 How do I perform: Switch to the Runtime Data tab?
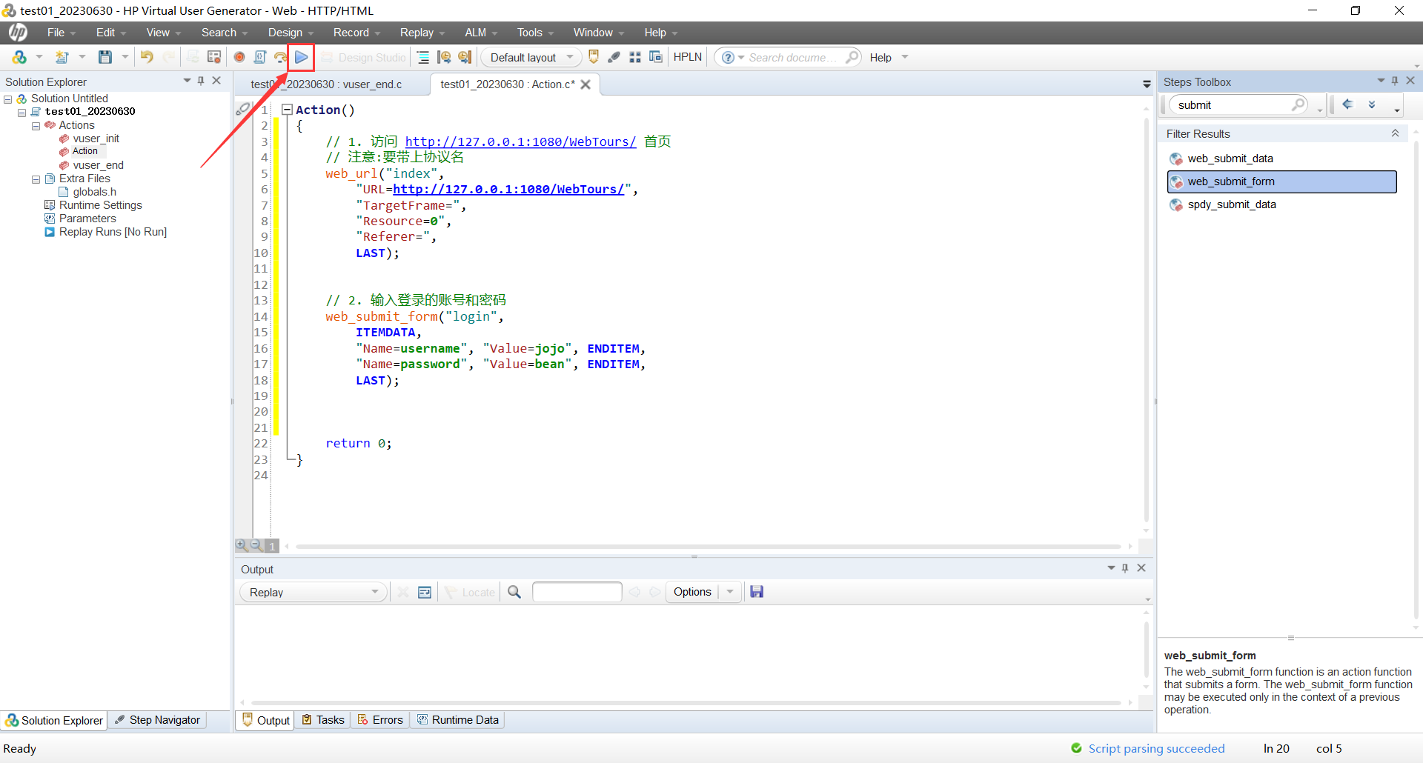tap(458, 720)
